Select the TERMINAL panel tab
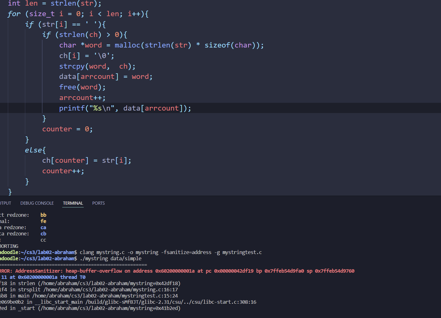This screenshot has width=441, height=318. click(x=73, y=203)
